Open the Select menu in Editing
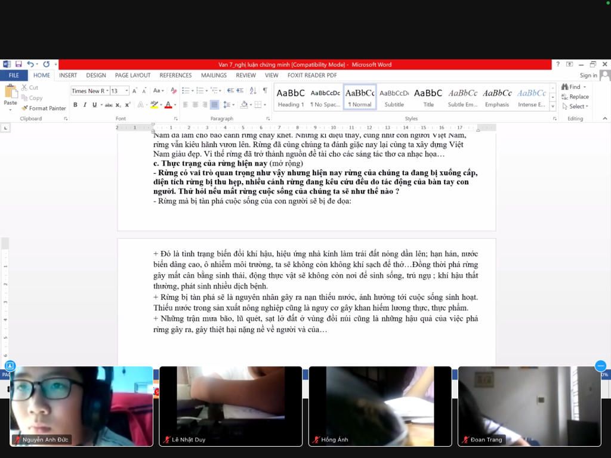Screen dimensions: 611x458 click(x=575, y=106)
